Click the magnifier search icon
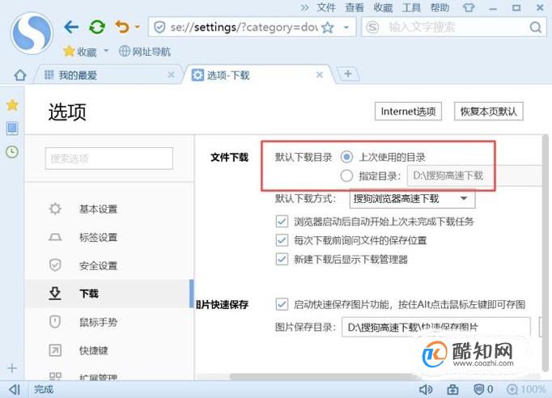The height and width of the screenshot is (398, 552). coord(536,27)
